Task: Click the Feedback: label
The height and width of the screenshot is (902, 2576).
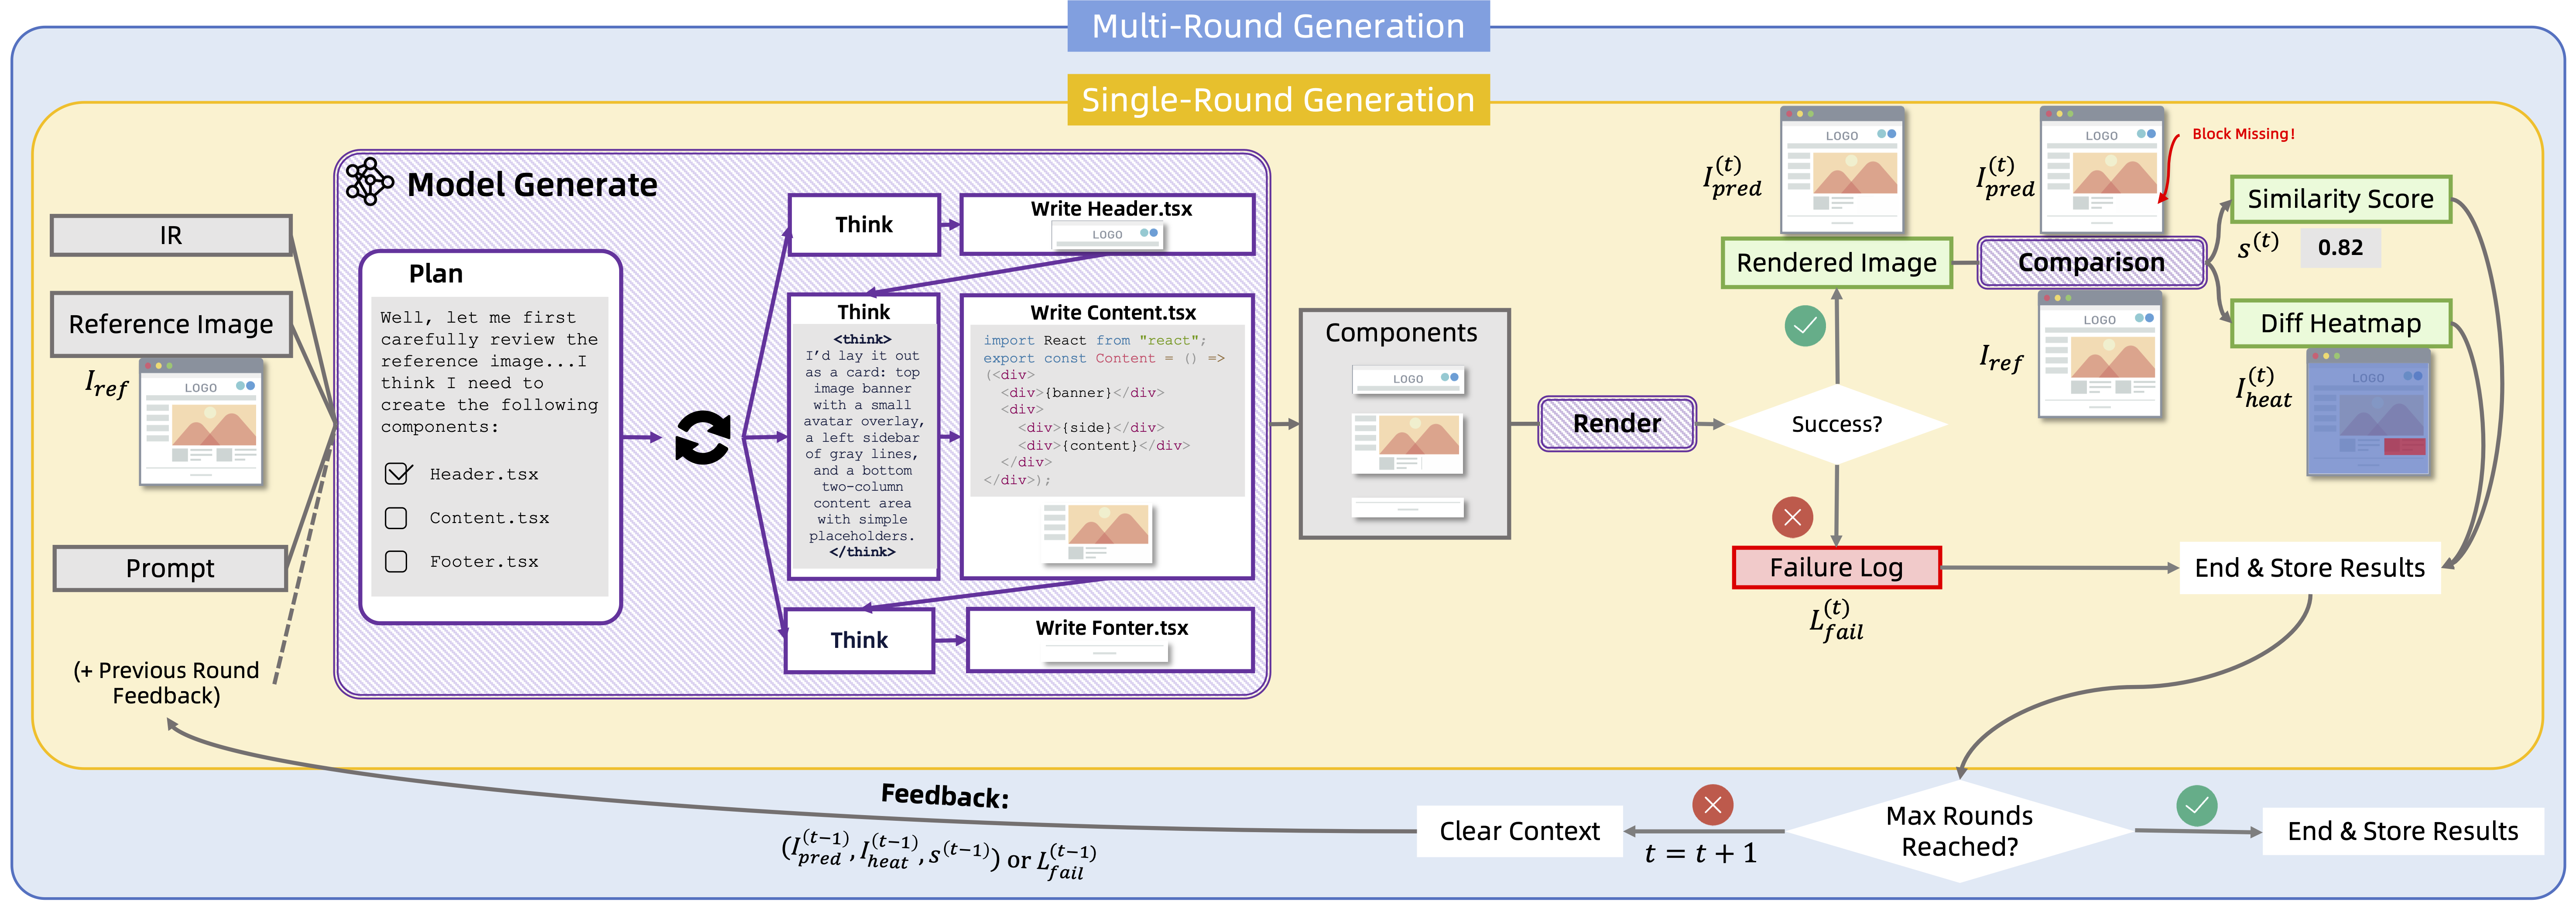Action: coord(944,796)
